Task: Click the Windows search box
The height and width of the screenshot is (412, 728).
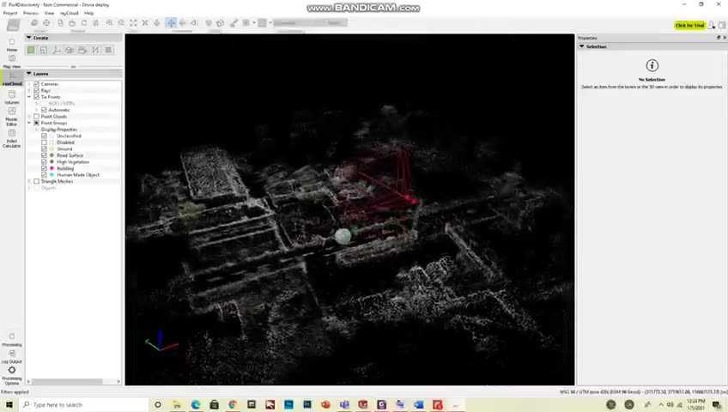Action: [x=84, y=404]
